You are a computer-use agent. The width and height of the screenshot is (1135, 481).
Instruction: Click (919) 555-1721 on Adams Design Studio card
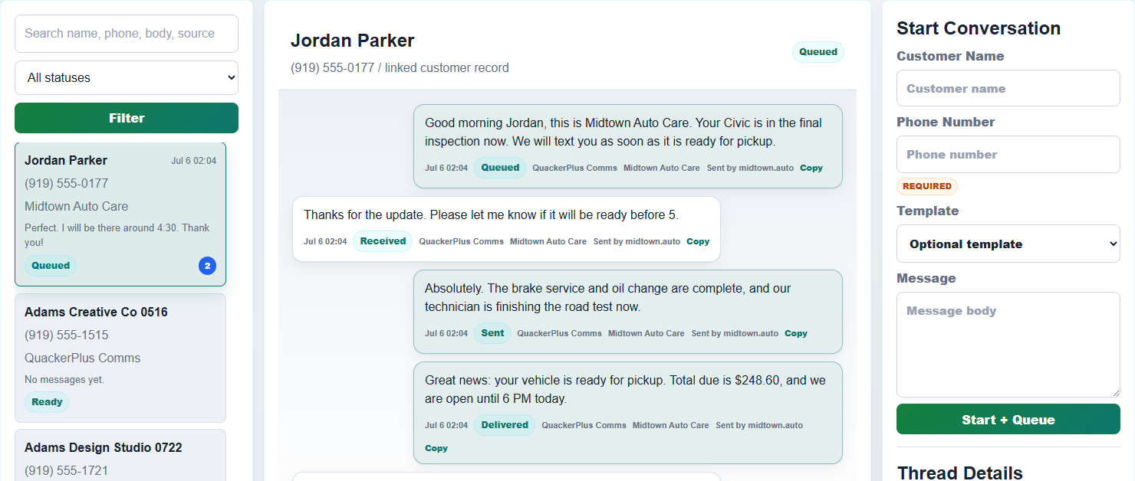coord(67,470)
